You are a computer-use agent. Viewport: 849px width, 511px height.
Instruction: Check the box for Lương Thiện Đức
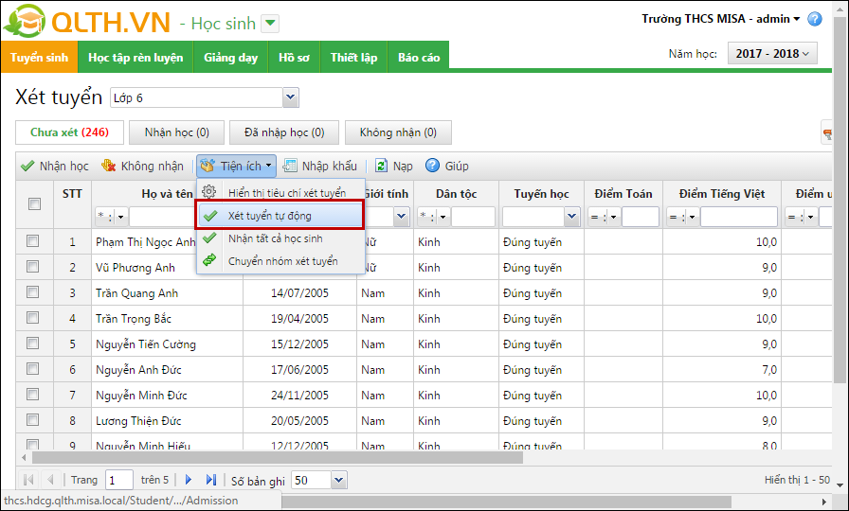click(33, 419)
